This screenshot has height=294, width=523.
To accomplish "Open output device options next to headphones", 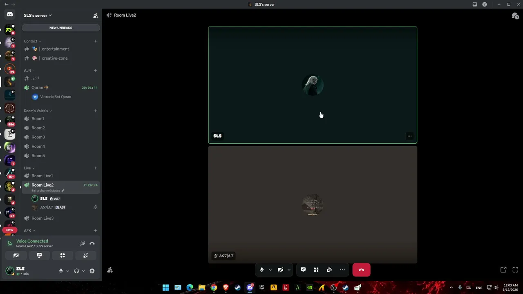I will (83, 271).
